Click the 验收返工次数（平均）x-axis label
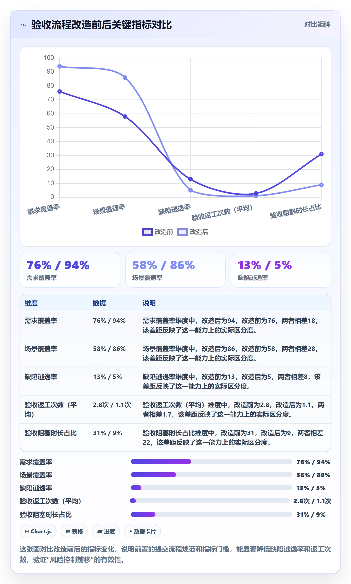The image size is (351, 584). pyautogui.click(x=222, y=213)
